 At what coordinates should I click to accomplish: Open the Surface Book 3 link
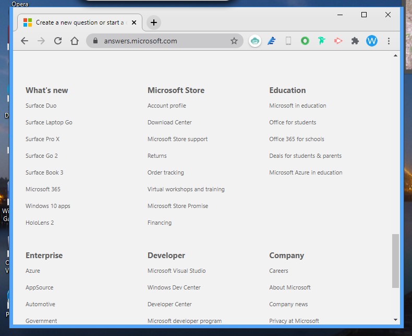coord(44,172)
